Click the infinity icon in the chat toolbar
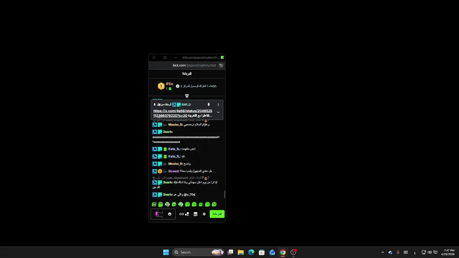The image size is (459, 258). pos(181,214)
